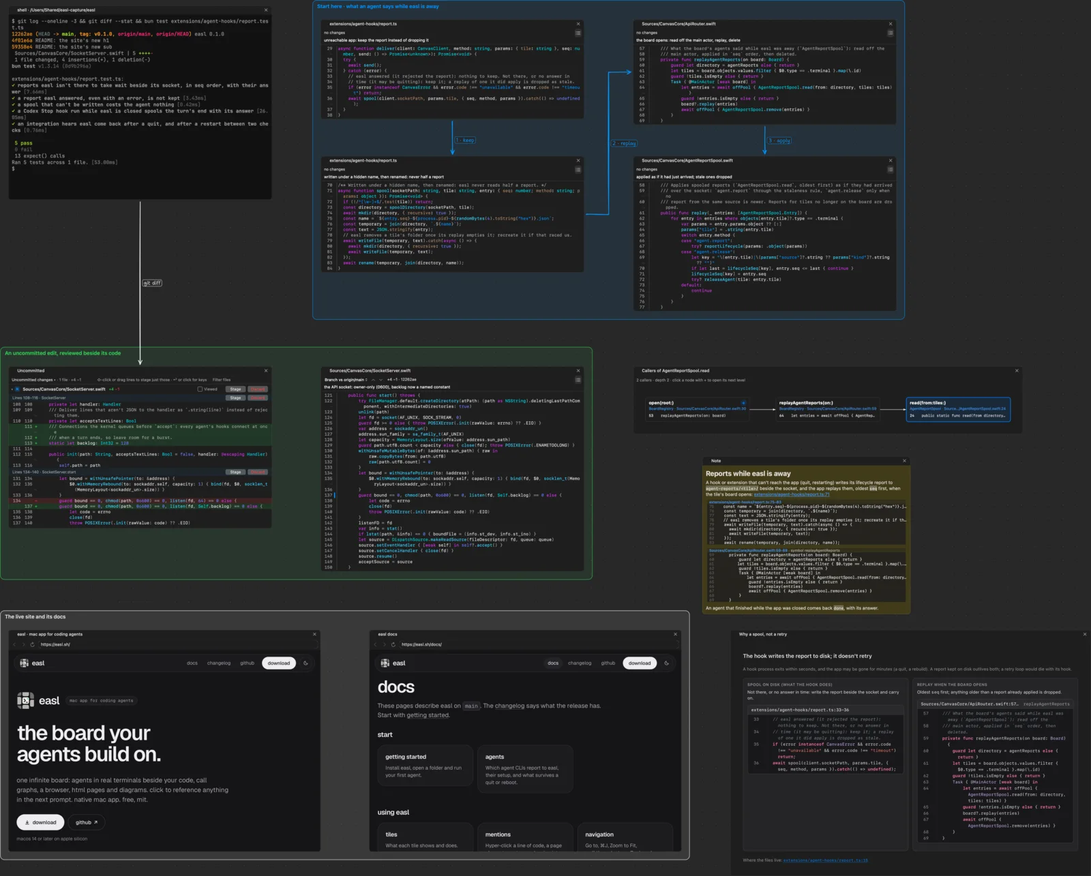Follow inline 'changelog' link in docs intro

point(509,706)
